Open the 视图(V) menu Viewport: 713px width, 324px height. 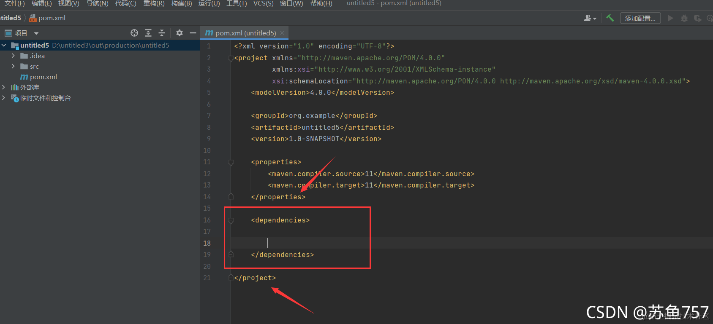coord(68,3)
